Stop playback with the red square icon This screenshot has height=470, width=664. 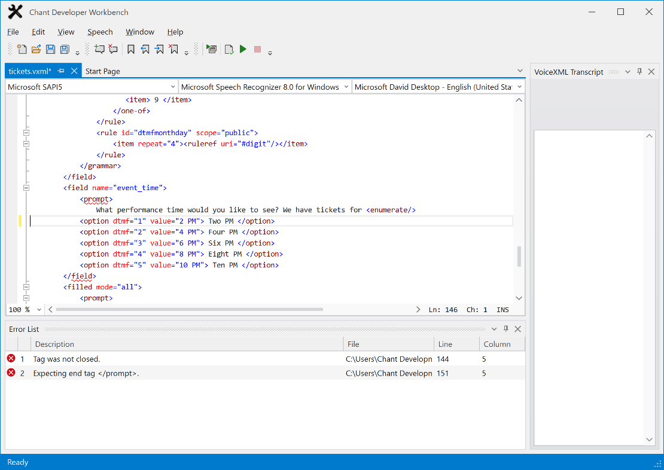tap(257, 49)
